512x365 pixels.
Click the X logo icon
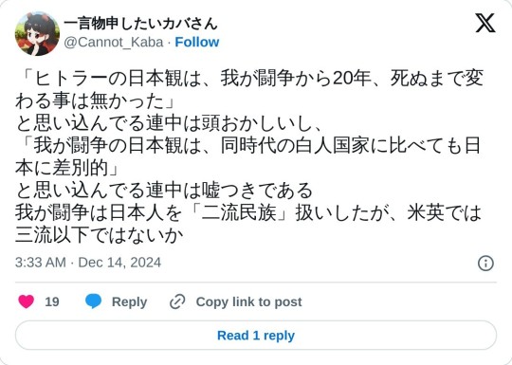coord(485,23)
